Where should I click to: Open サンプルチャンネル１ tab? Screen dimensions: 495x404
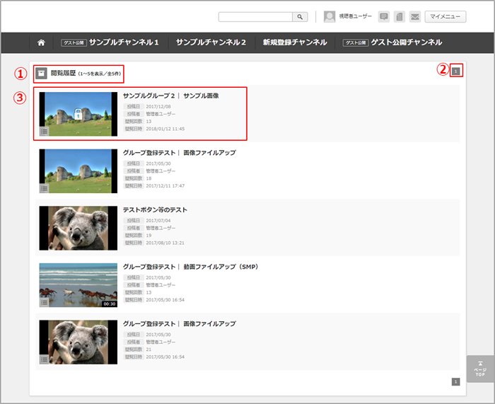pos(110,42)
